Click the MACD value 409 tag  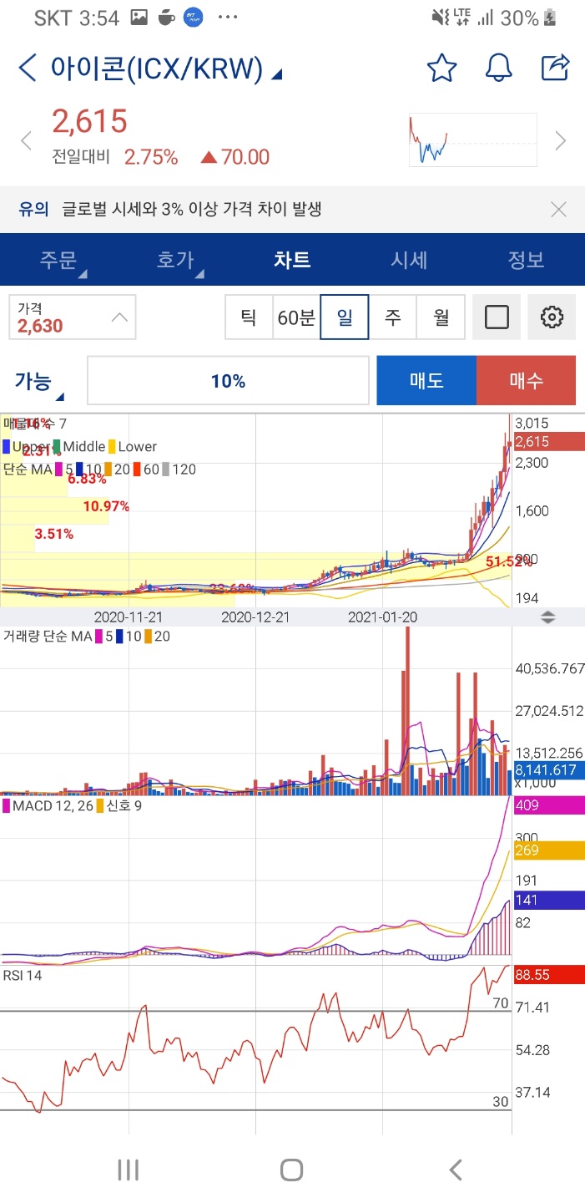(547, 806)
